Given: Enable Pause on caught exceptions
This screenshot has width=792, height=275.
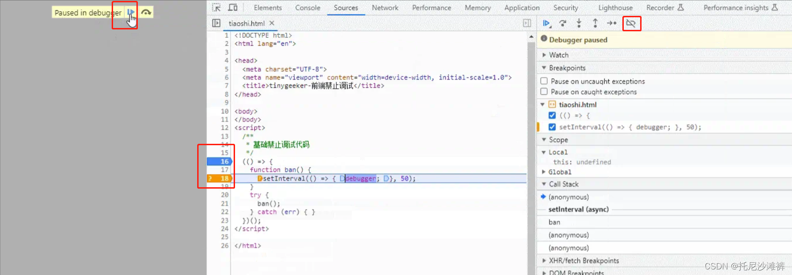Looking at the screenshot, I should [x=544, y=92].
